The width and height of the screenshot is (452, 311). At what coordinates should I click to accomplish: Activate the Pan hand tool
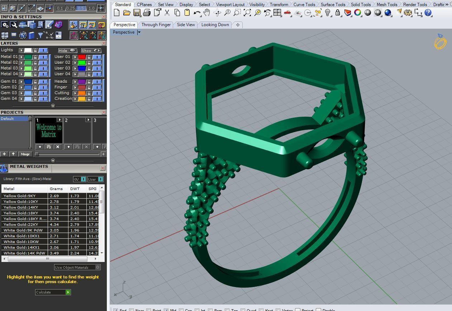[x=207, y=13]
